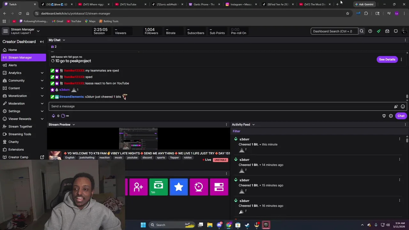Image resolution: width=409 pixels, height=230 pixels.
Task: Click the crystal ball prediction quick action
Action: pyautogui.click(x=199, y=187)
